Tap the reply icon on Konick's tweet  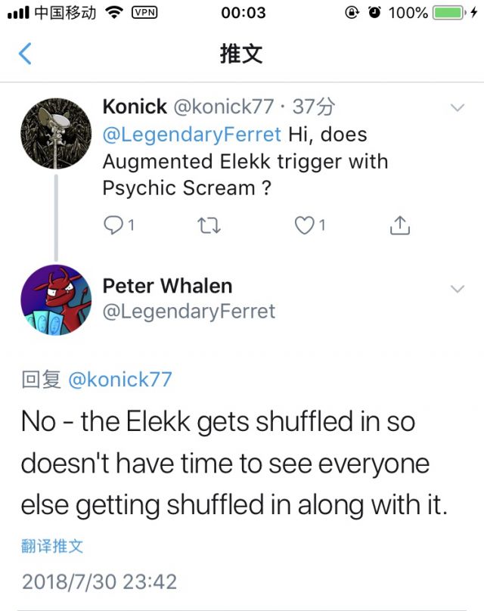tap(112, 225)
